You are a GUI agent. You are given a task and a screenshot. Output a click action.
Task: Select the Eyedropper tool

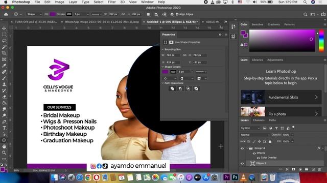pos(4,66)
